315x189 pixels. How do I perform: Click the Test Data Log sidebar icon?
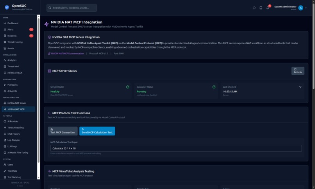click(x=5, y=177)
